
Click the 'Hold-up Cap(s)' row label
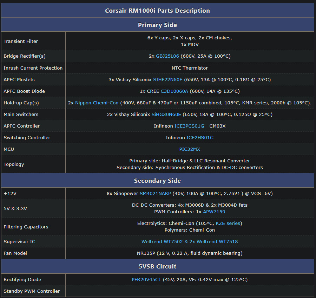pos(21,103)
